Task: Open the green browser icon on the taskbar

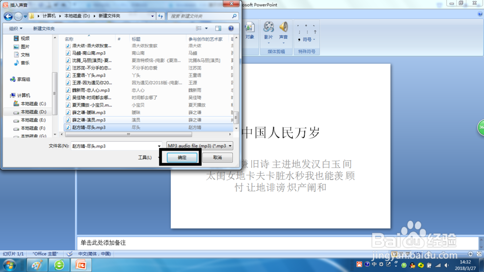Action: 59,265
